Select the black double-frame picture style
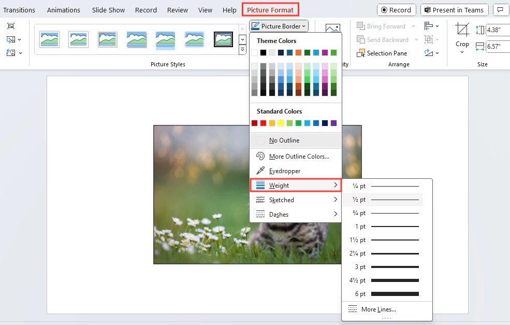510x325 pixels. click(x=223, y=39)
